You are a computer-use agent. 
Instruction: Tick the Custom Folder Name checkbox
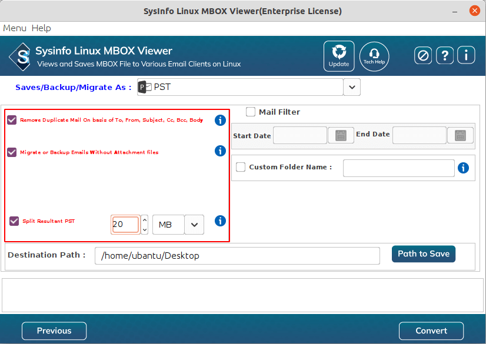[x=241, y=167]
